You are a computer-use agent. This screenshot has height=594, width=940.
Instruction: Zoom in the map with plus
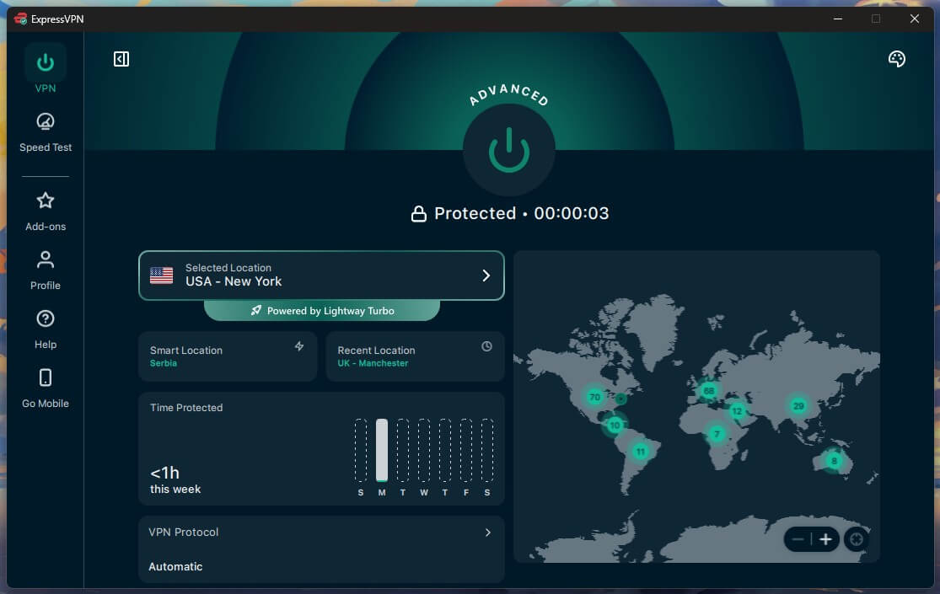tap(825, 539)
